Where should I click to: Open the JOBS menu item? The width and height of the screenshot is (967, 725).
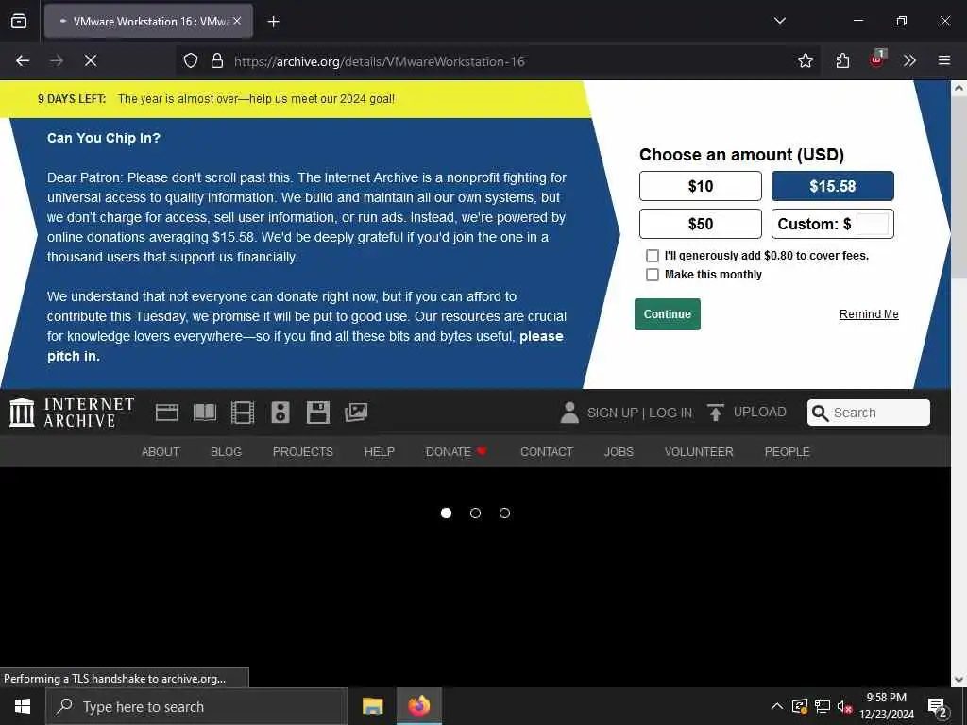619,452
